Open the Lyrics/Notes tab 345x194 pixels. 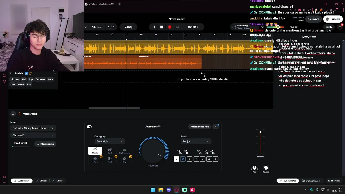pos(288,181)
